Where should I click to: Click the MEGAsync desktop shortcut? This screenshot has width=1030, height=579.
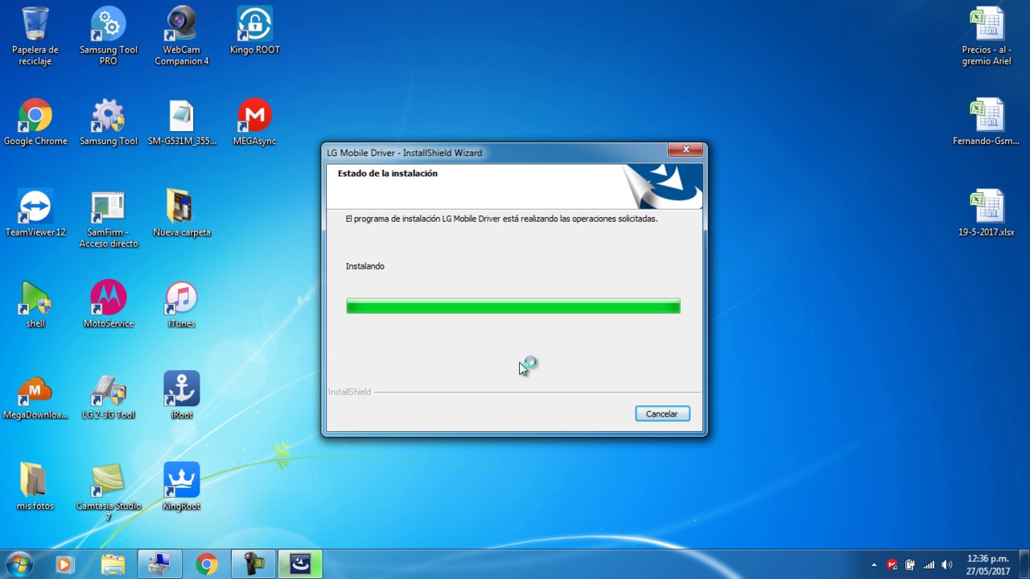tap(254, 122)
